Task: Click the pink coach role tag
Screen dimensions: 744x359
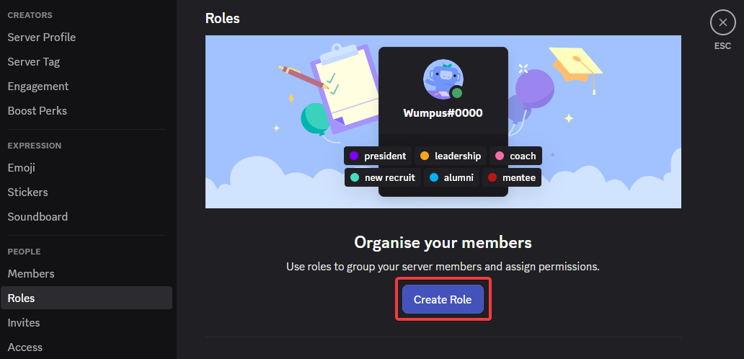Action: [x=515, y=156]
